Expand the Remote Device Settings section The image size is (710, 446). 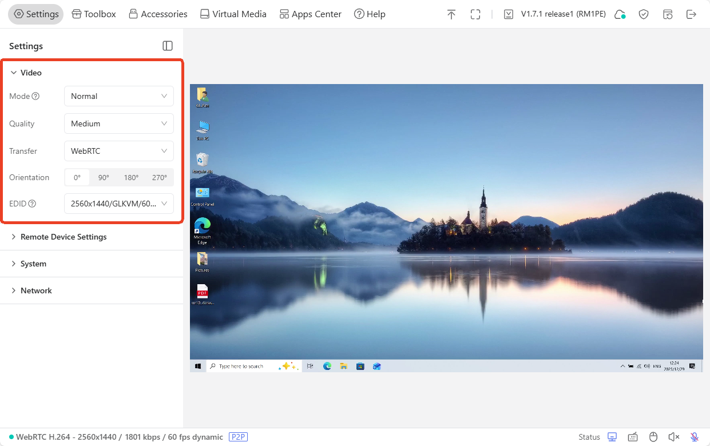tap(64, 237)
